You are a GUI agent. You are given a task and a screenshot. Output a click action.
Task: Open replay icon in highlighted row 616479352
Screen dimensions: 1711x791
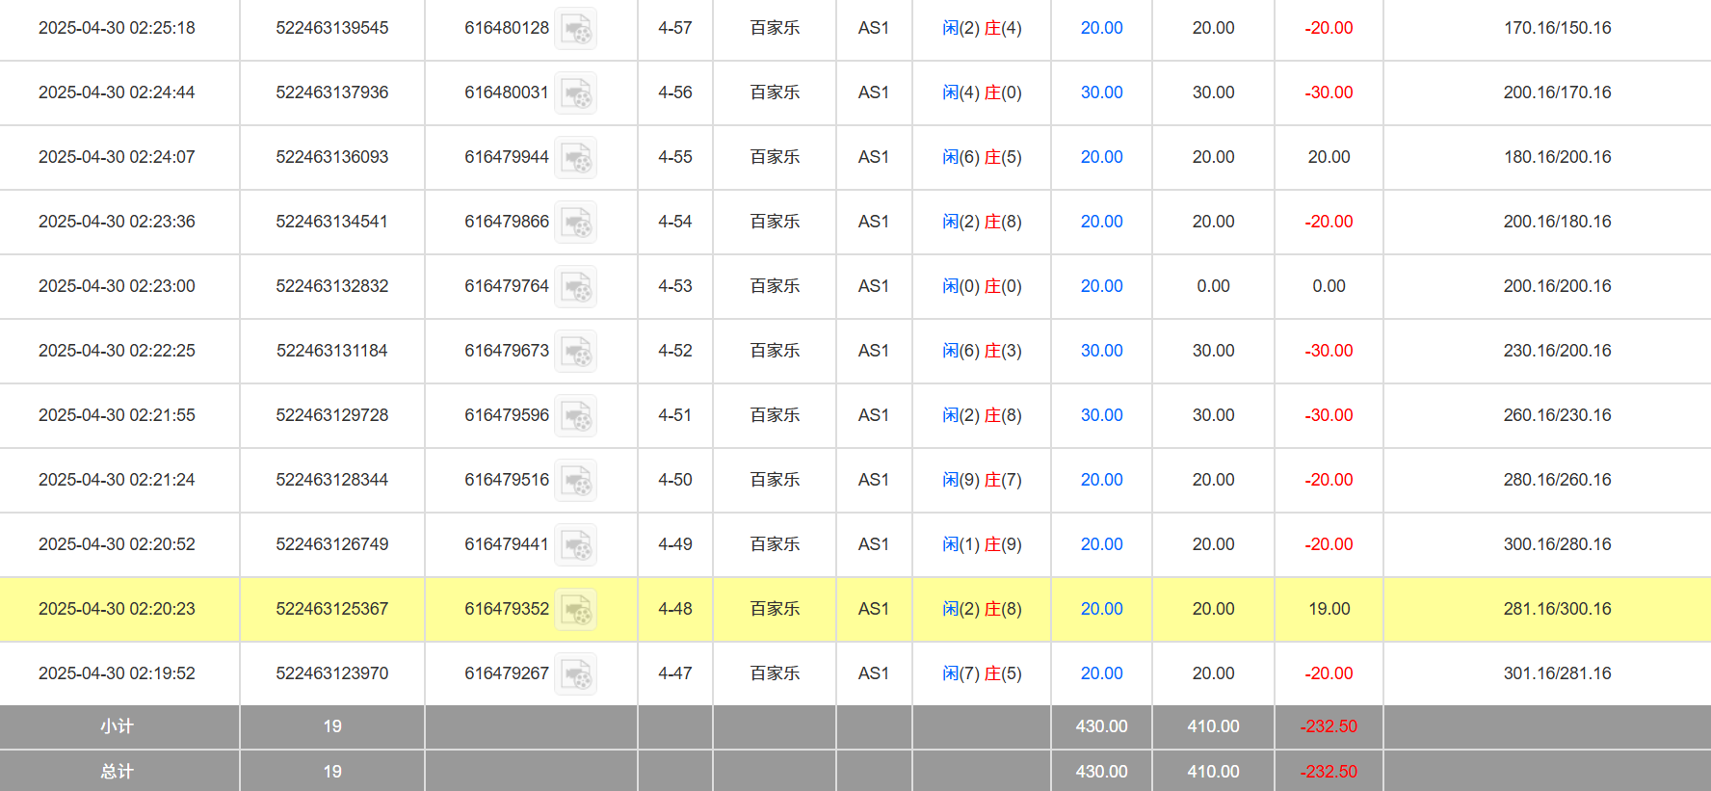pos(576,610)
